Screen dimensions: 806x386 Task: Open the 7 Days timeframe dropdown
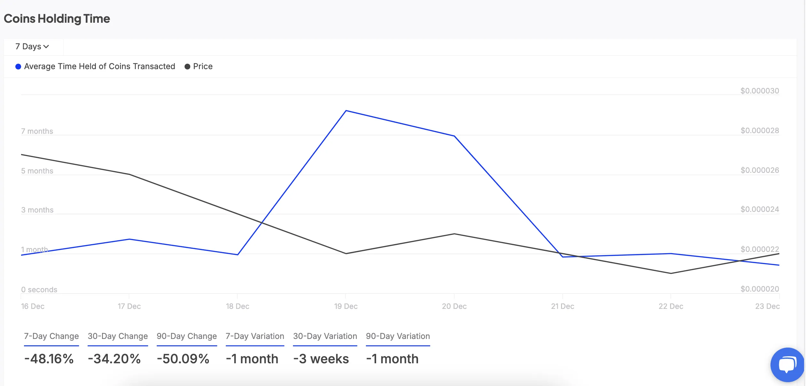point(32,47)
